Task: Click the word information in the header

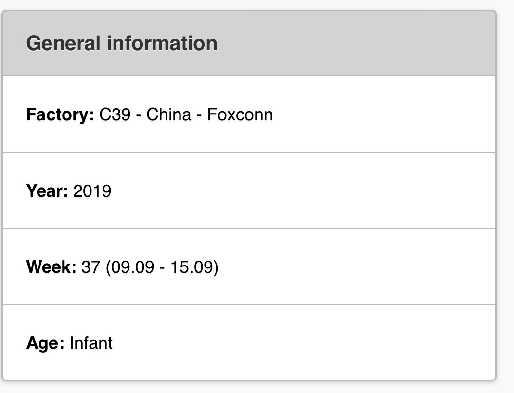Action: [162, 43]
